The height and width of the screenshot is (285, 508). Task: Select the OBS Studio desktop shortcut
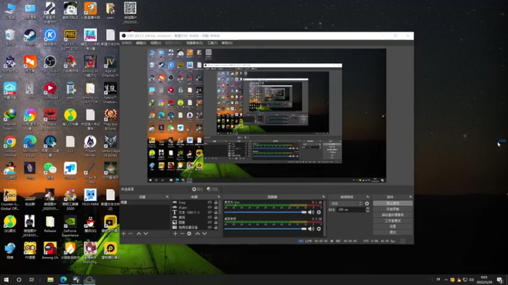pos(50,65)
